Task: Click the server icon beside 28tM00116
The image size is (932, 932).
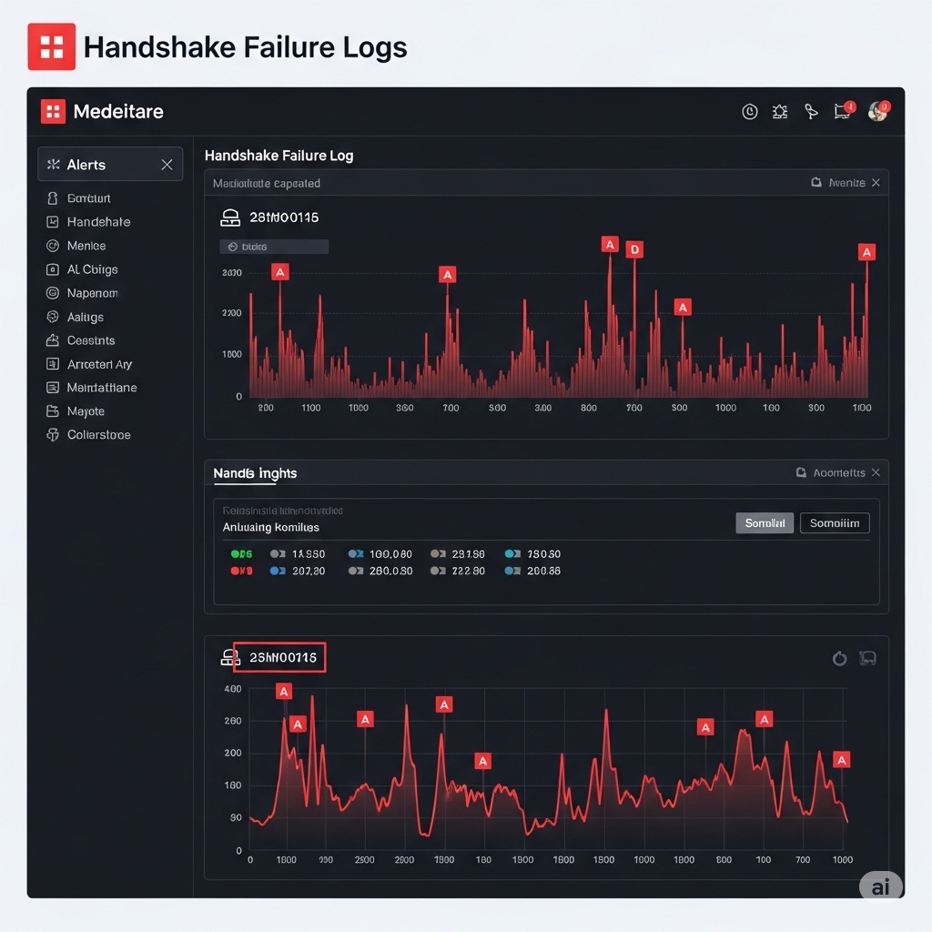Action: click(x=230, y=218)
